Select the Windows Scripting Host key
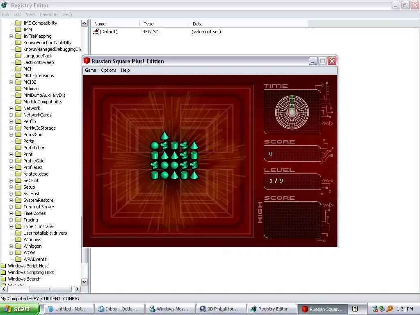Image resolution: width=420 pixels, height=315 pixels. (31, 272)
